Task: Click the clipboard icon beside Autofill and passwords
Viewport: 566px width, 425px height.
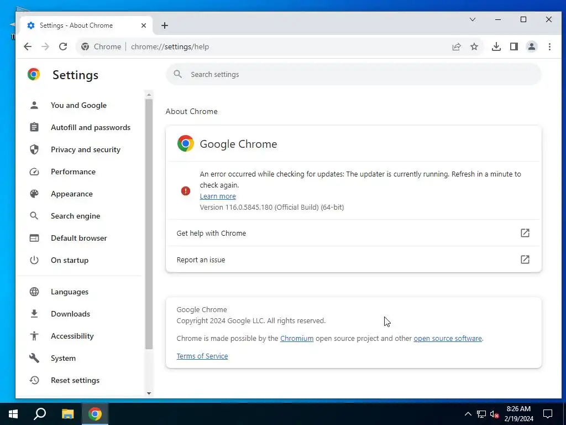Action: pos(34,127)
